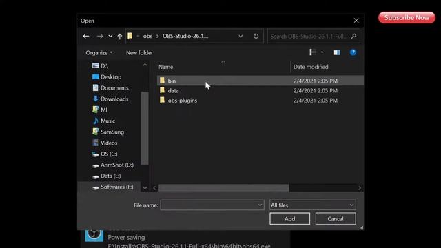Open the All files type dropdown
Screen dimensions: 441x248
click(x=312, y=205)
